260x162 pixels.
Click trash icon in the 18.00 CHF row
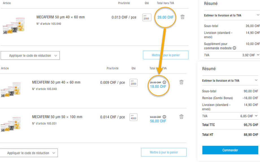point(181,82)
